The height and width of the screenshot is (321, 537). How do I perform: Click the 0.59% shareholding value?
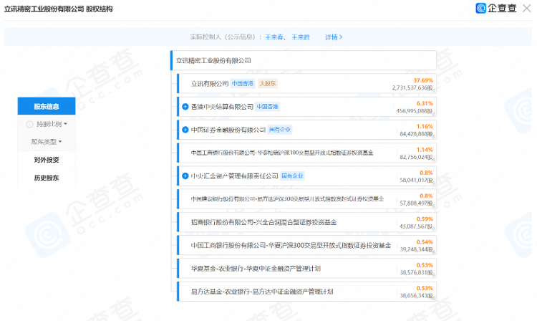pos(425,219)
